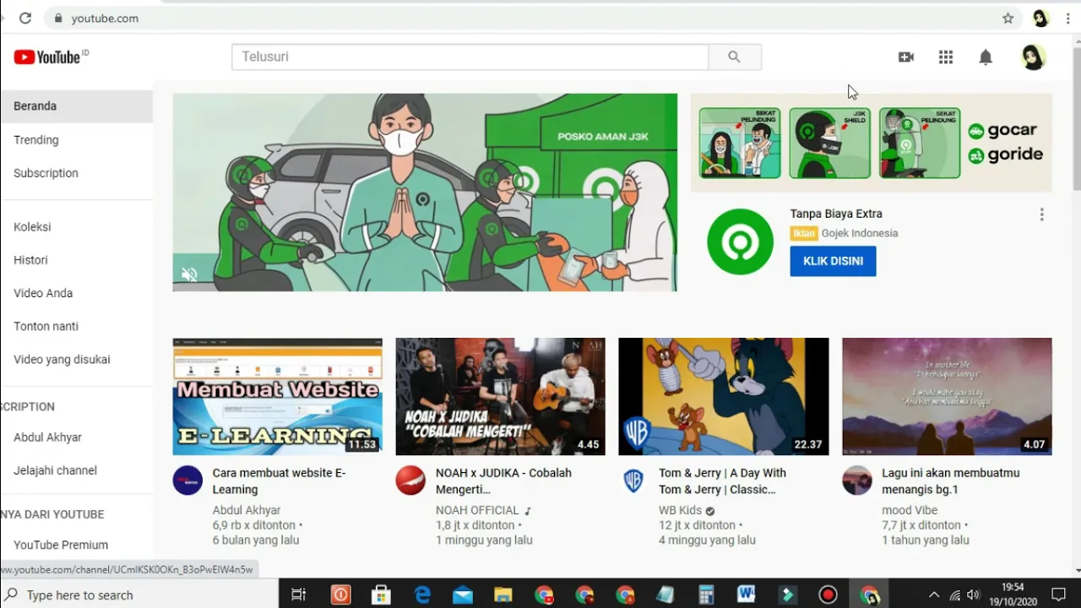Click the search magnifier button
This screenshot has width=1081, height=608.
(x=734, y=57)
